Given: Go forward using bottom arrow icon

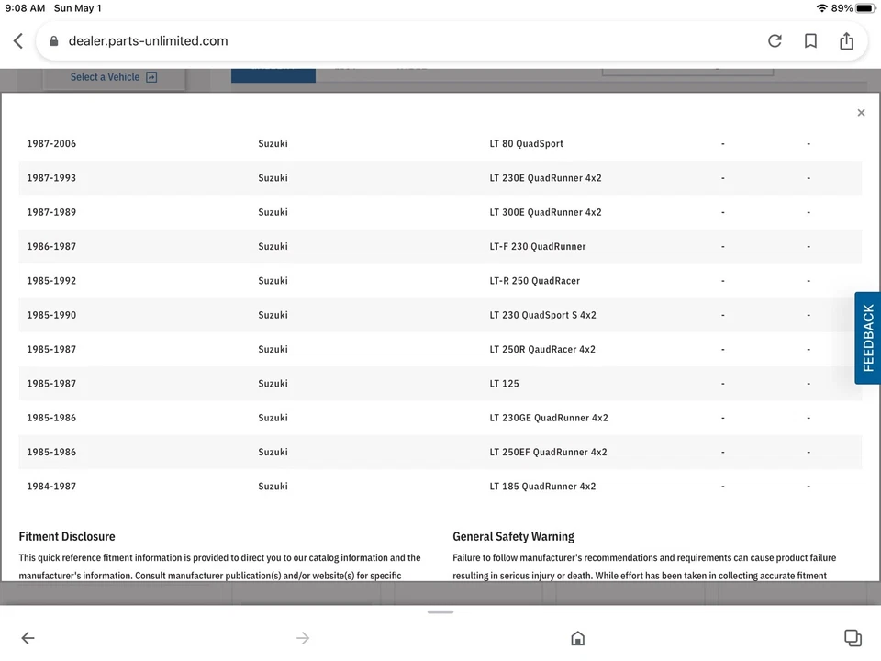Looking at the screenshot, I should click(x=303, y=638).
